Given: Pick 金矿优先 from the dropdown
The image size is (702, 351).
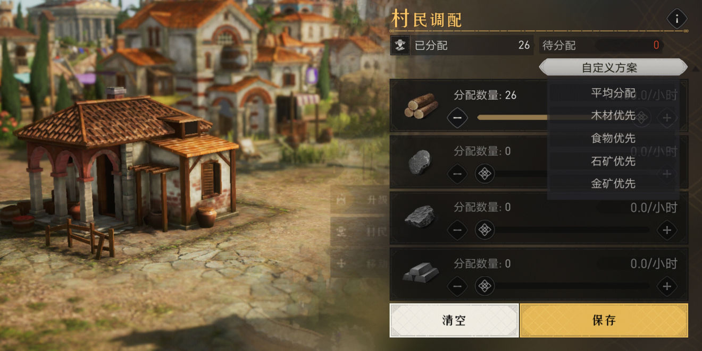Looking at the screenshot, I should pyautogui.click(x=613, y=184).
